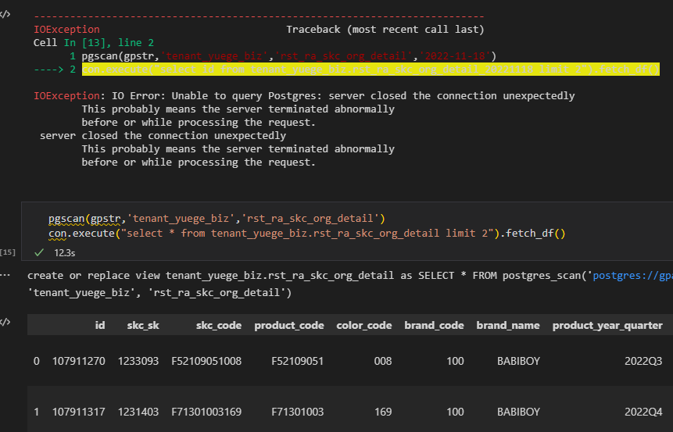Image resolution: width=673 pixels, height=432 pixels.
Task: Click the highlighted con.execute error line
Action: click(371, 69)
